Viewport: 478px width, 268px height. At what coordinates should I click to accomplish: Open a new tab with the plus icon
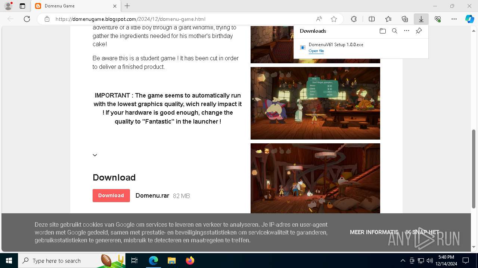(127, 6)
